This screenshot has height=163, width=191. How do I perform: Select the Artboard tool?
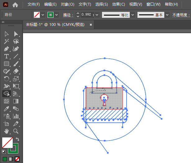point(7,124)
